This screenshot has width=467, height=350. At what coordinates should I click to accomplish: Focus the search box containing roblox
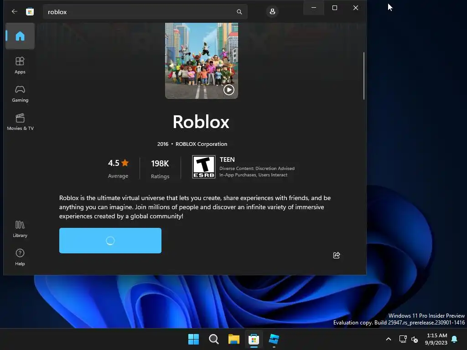click(145, 11)
